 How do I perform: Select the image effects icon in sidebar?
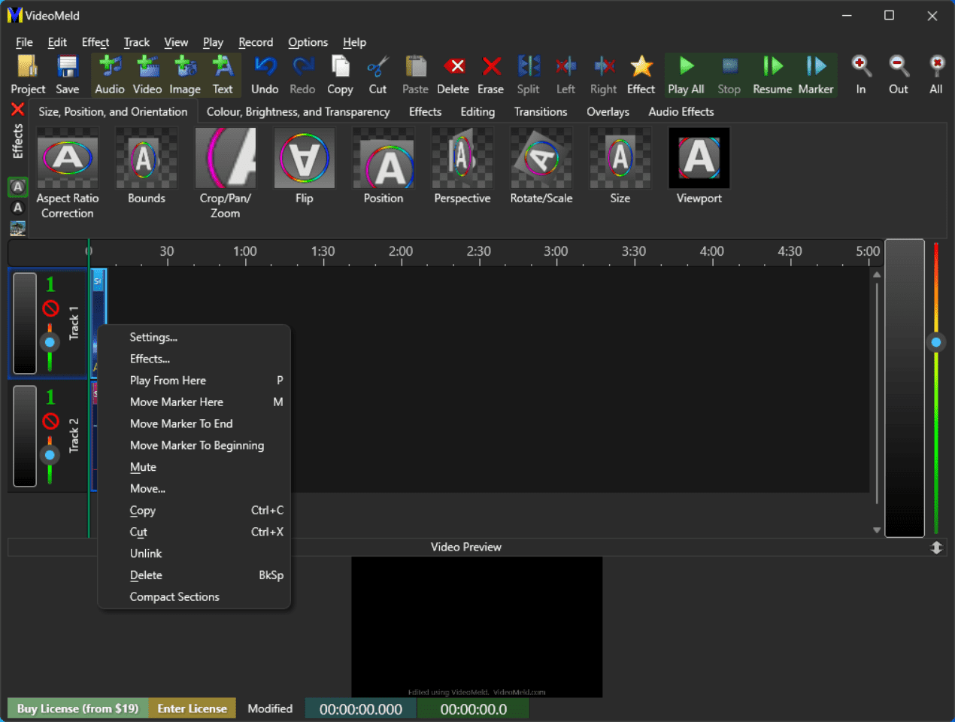(17, 228)
